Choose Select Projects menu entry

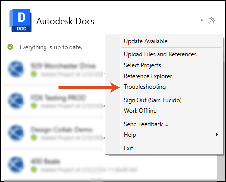click(x=142, y=65)
